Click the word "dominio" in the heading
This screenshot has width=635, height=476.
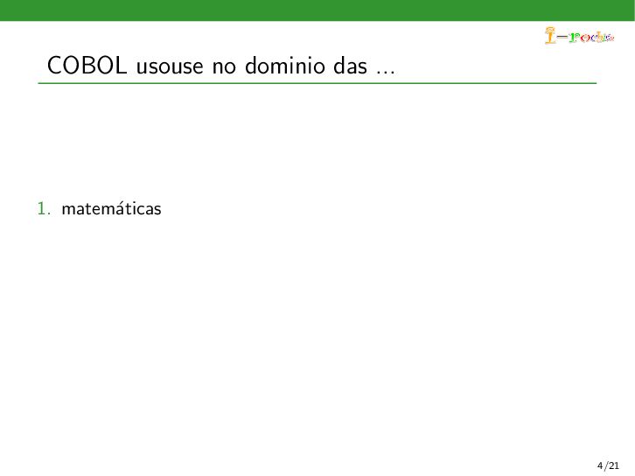(x=284, y=66)
